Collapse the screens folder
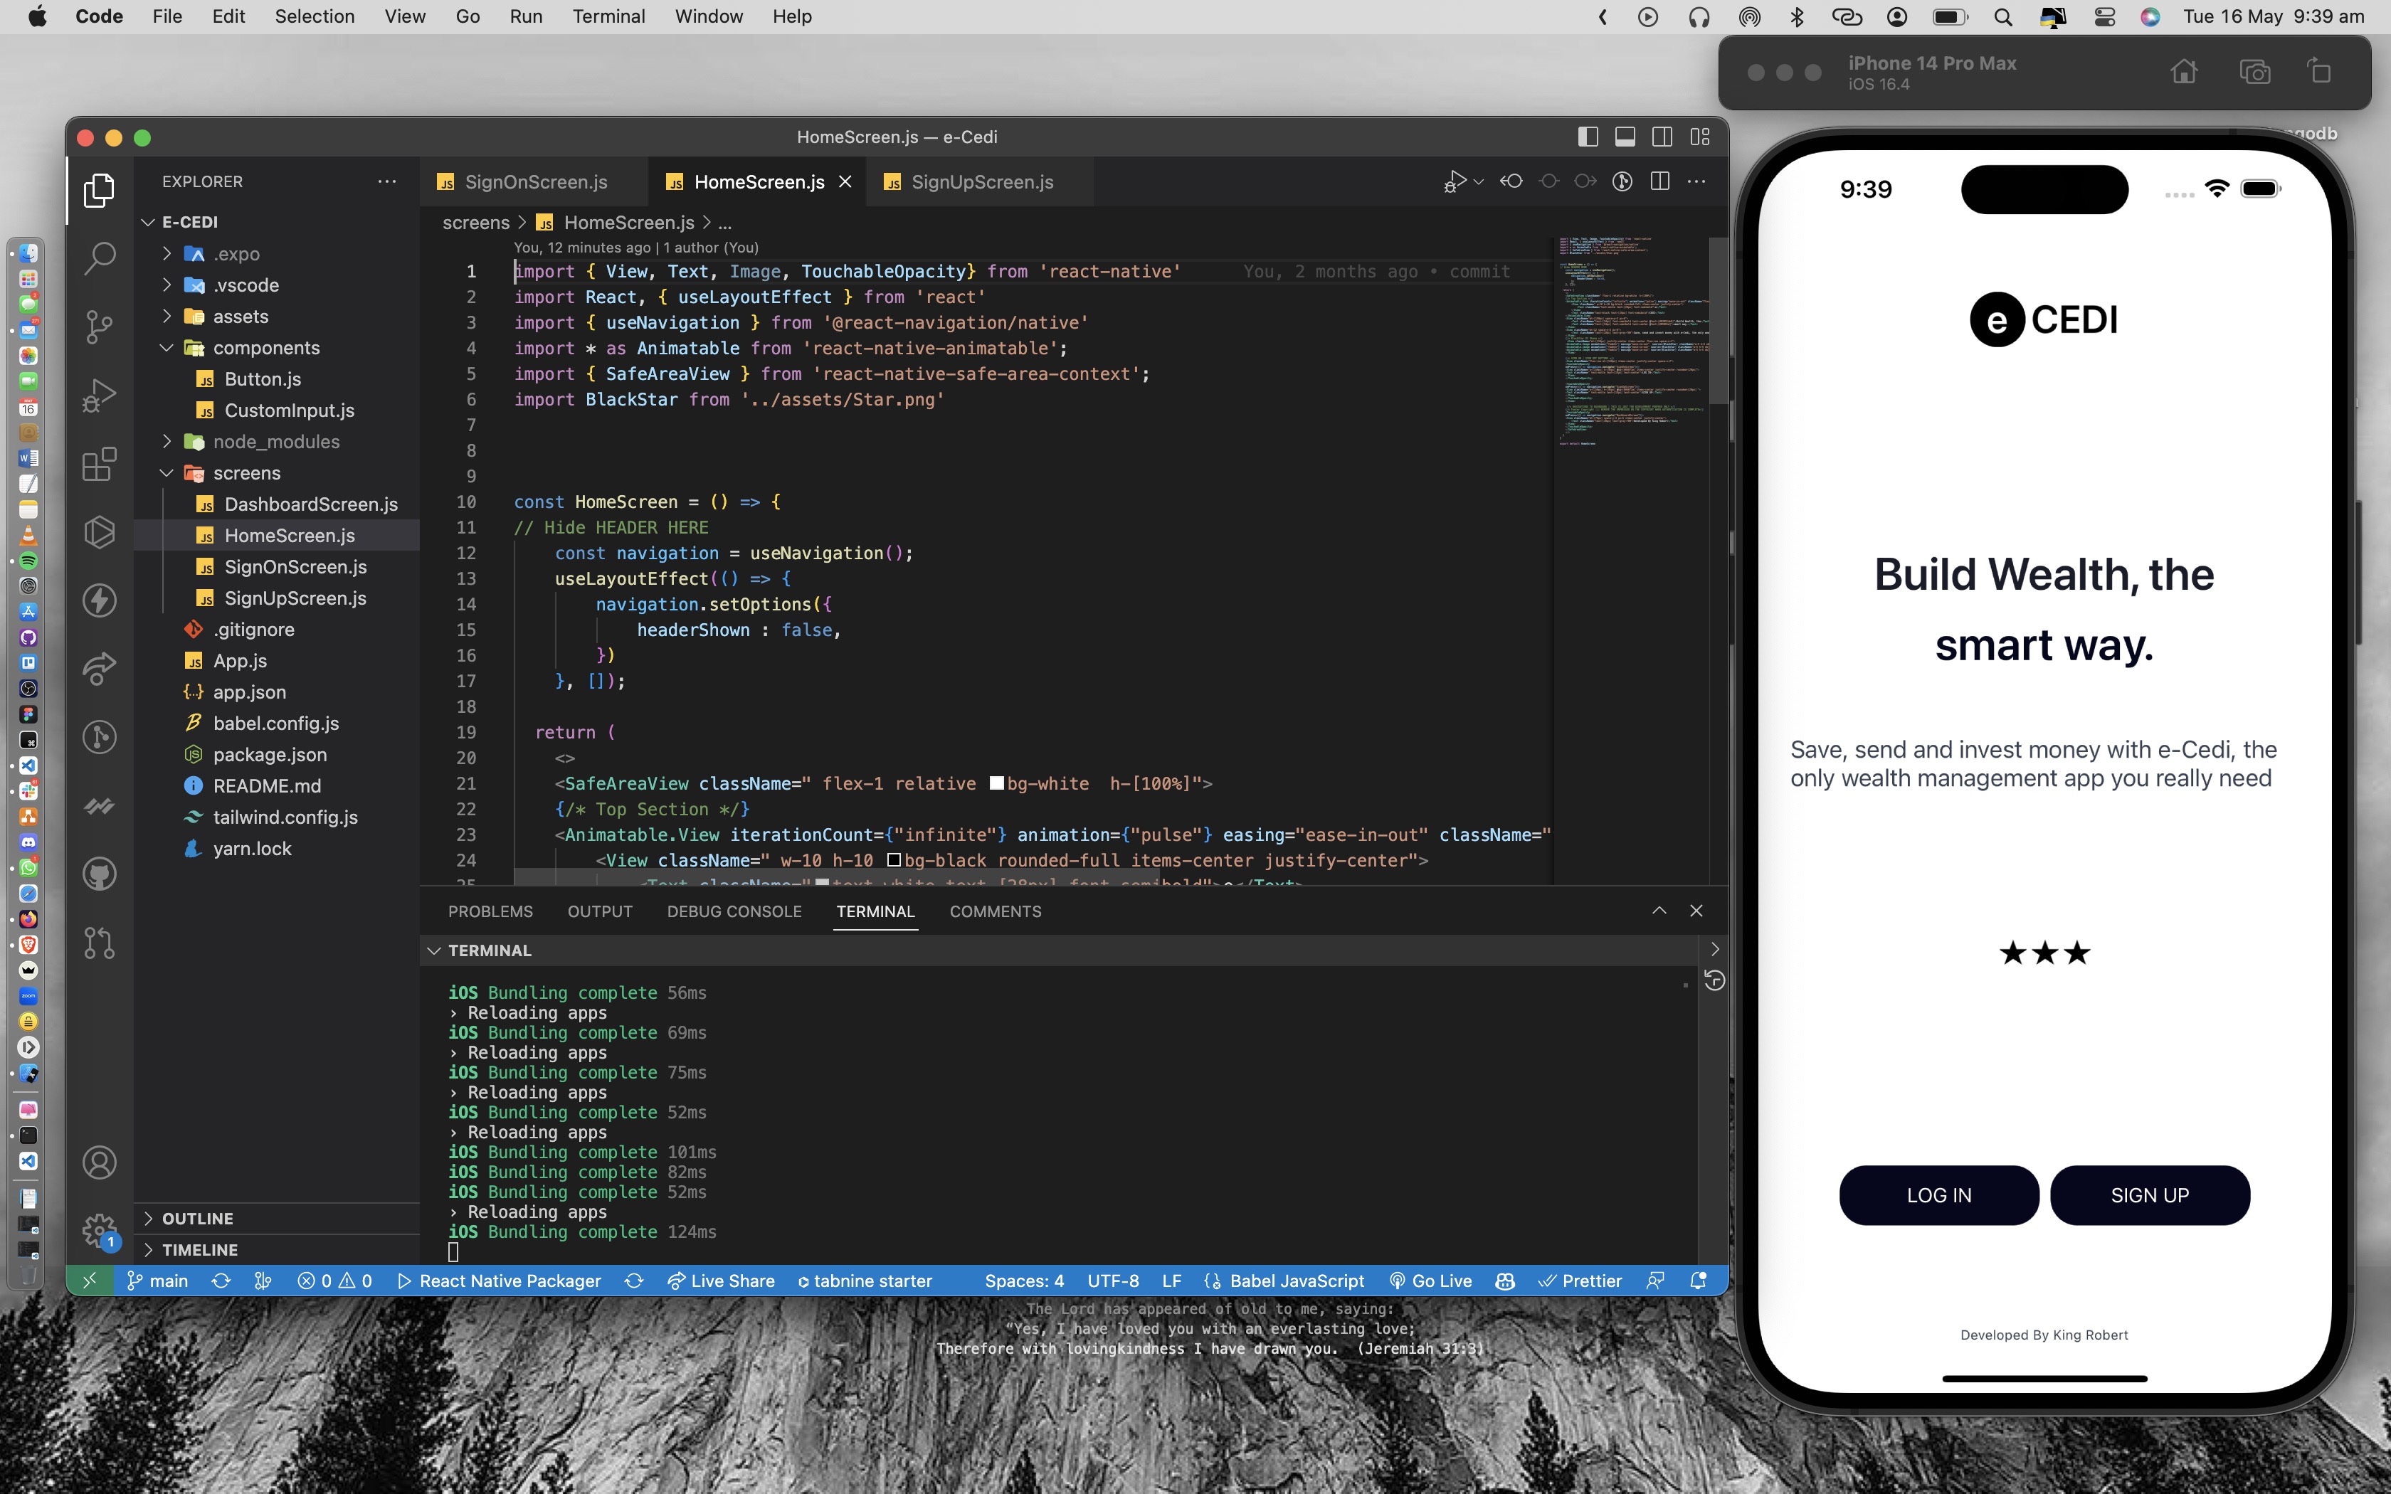 [x=246, y=473]
